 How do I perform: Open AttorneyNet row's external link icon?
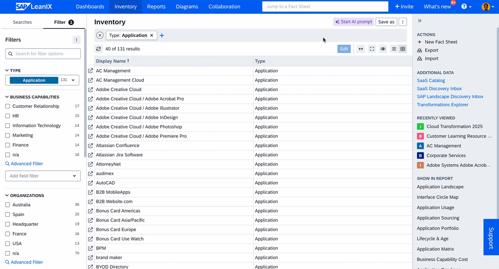pos(91,164)
